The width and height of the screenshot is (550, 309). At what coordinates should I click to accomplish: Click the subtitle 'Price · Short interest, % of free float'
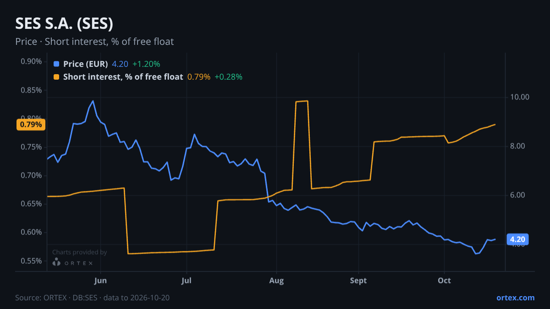94,42
